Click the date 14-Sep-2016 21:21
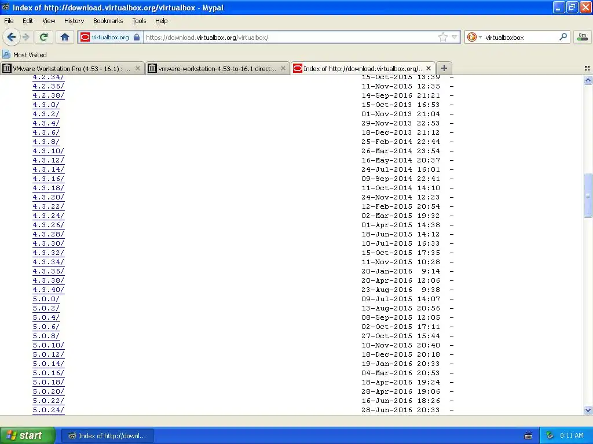 tap(401, 95)
